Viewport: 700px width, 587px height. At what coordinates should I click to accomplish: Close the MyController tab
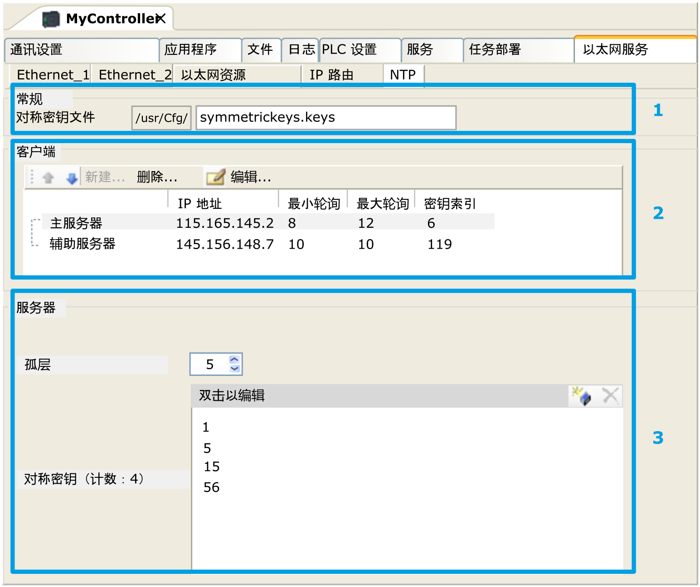click(161, 19)
